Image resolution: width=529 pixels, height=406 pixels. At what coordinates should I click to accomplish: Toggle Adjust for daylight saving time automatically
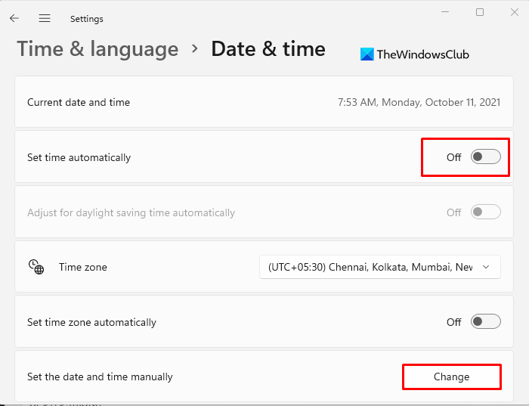click(x=485, y=212)
